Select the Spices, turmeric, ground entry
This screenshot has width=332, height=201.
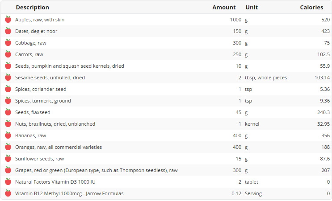(43, 101)
